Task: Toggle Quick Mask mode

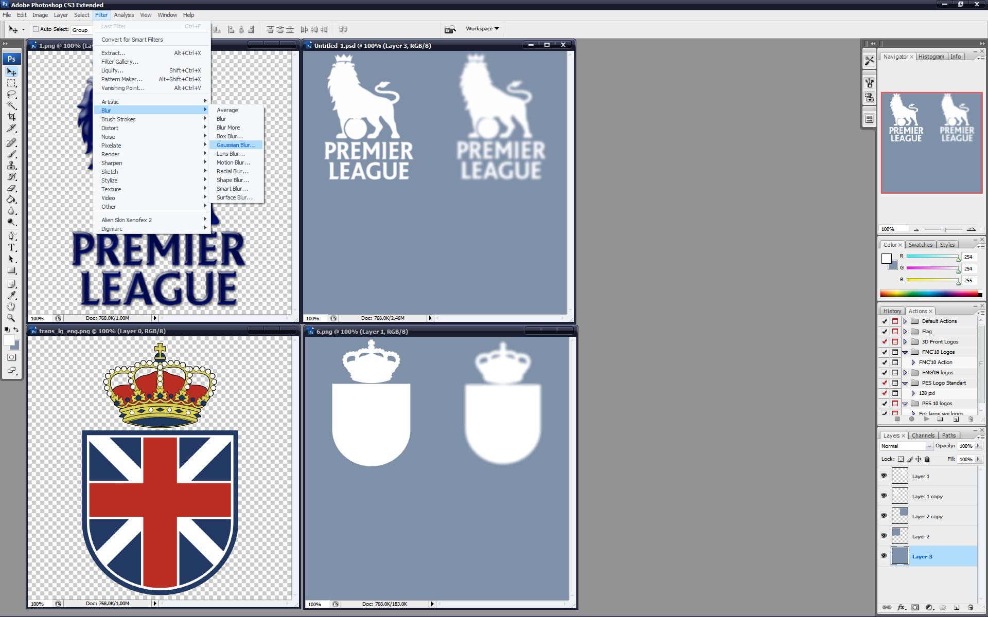Action: point(11,357)
